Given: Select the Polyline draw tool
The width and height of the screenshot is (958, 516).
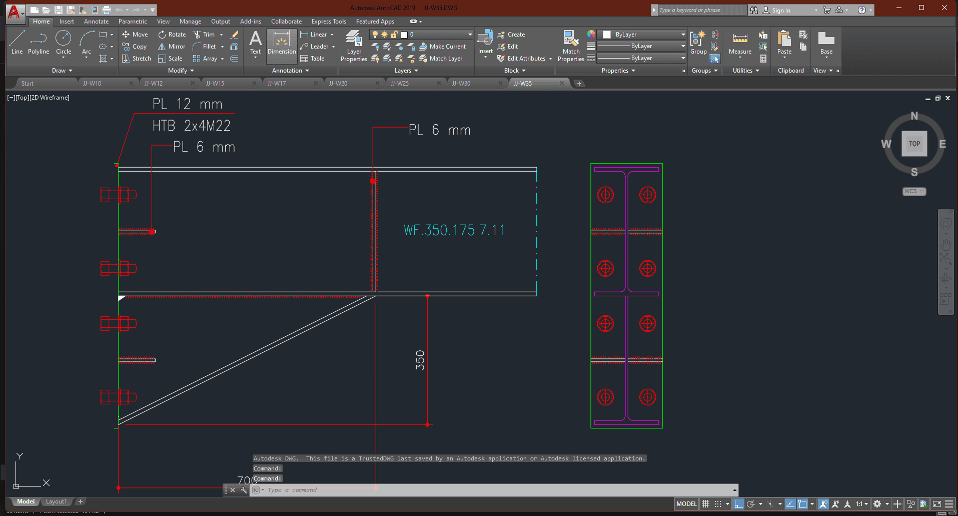Looking at the screenshot, I should point(39,43).
